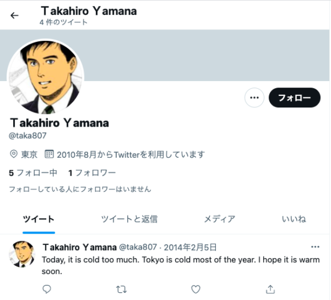Viewport: 331px width, 300px height.
Task: Open the profile's three-dot more options button
Action: point(254,98)
